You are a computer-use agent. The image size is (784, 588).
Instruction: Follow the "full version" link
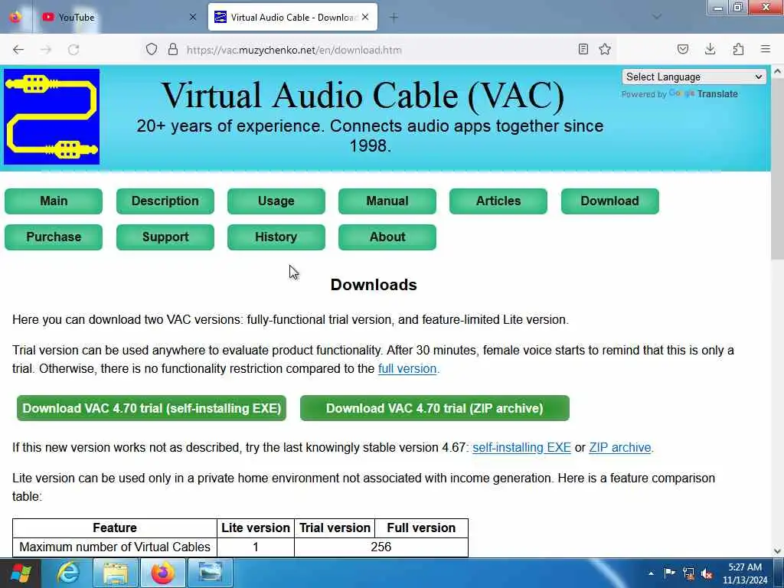[x=407, y=369]
